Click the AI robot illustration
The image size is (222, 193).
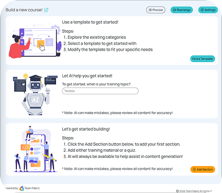pos(36,94)
